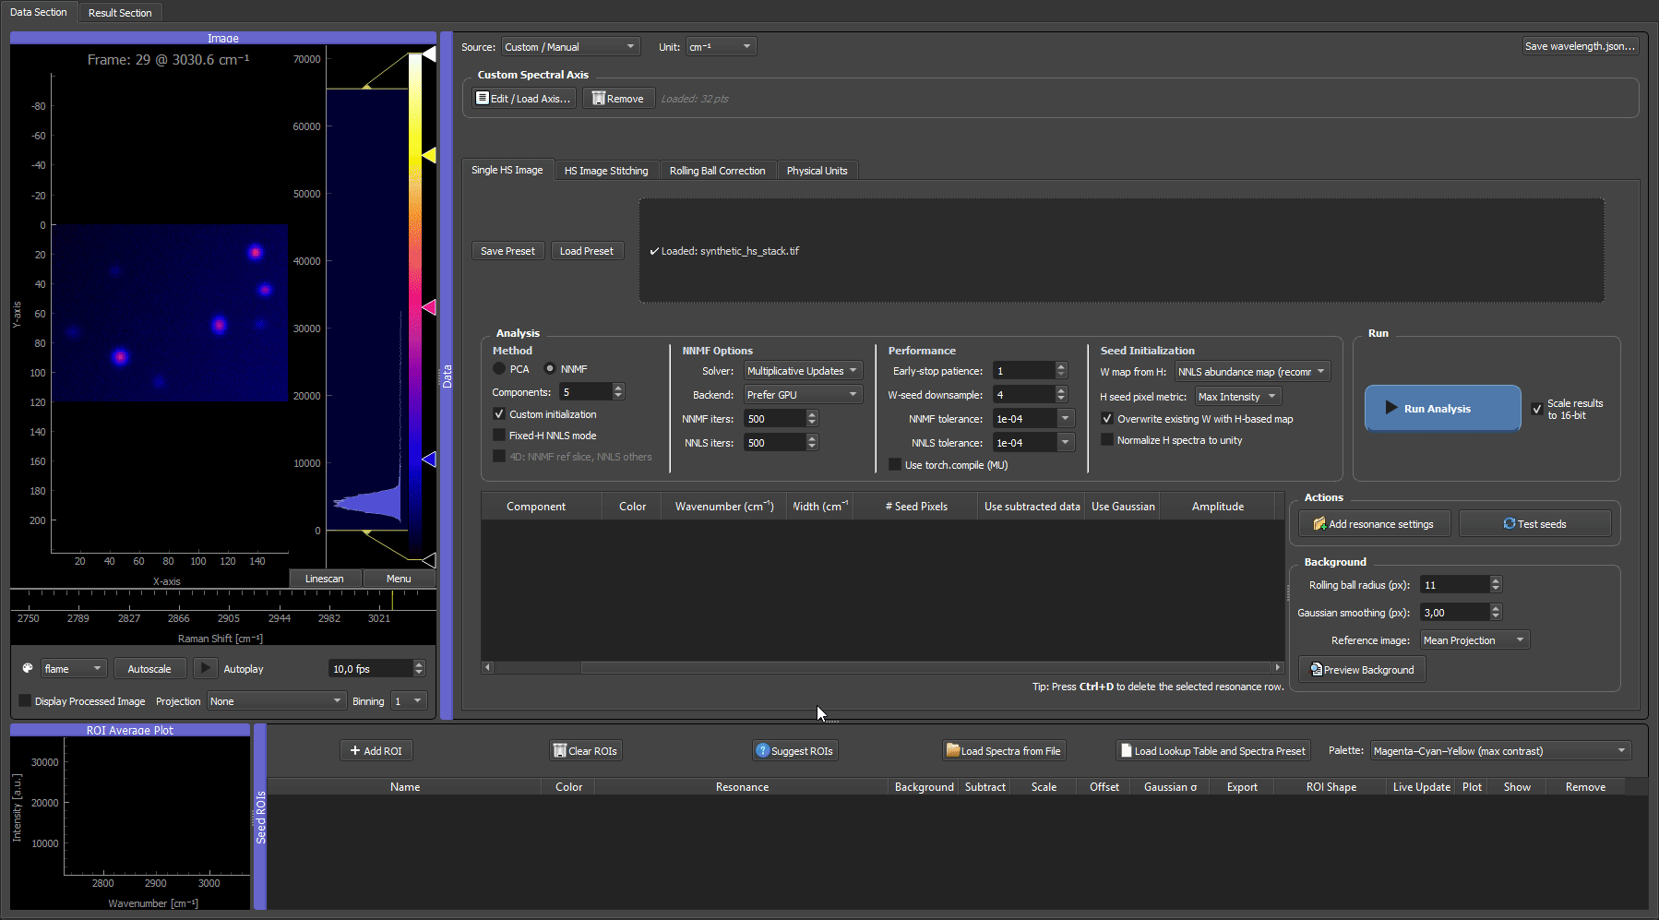Open Binning dropdown
1659x920 pixels.
(x=408, y=701)
